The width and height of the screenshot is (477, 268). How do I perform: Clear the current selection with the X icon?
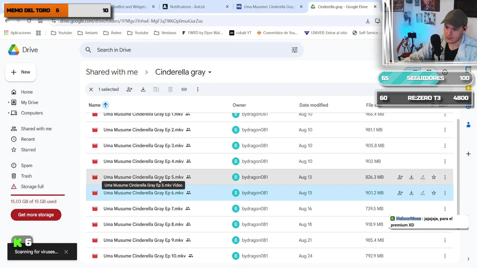[91, 89]
